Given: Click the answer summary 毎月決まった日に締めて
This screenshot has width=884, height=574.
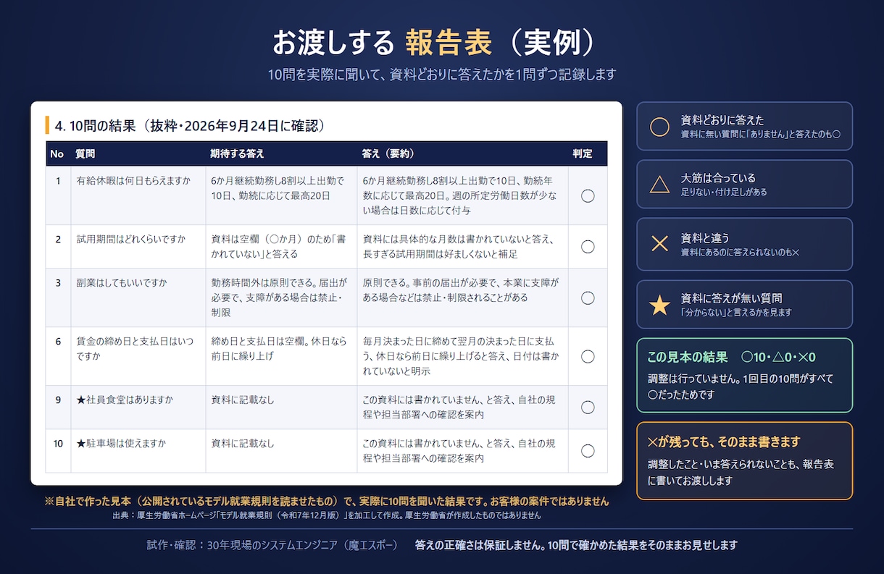Looking at the screenshot, I should 460,355.
